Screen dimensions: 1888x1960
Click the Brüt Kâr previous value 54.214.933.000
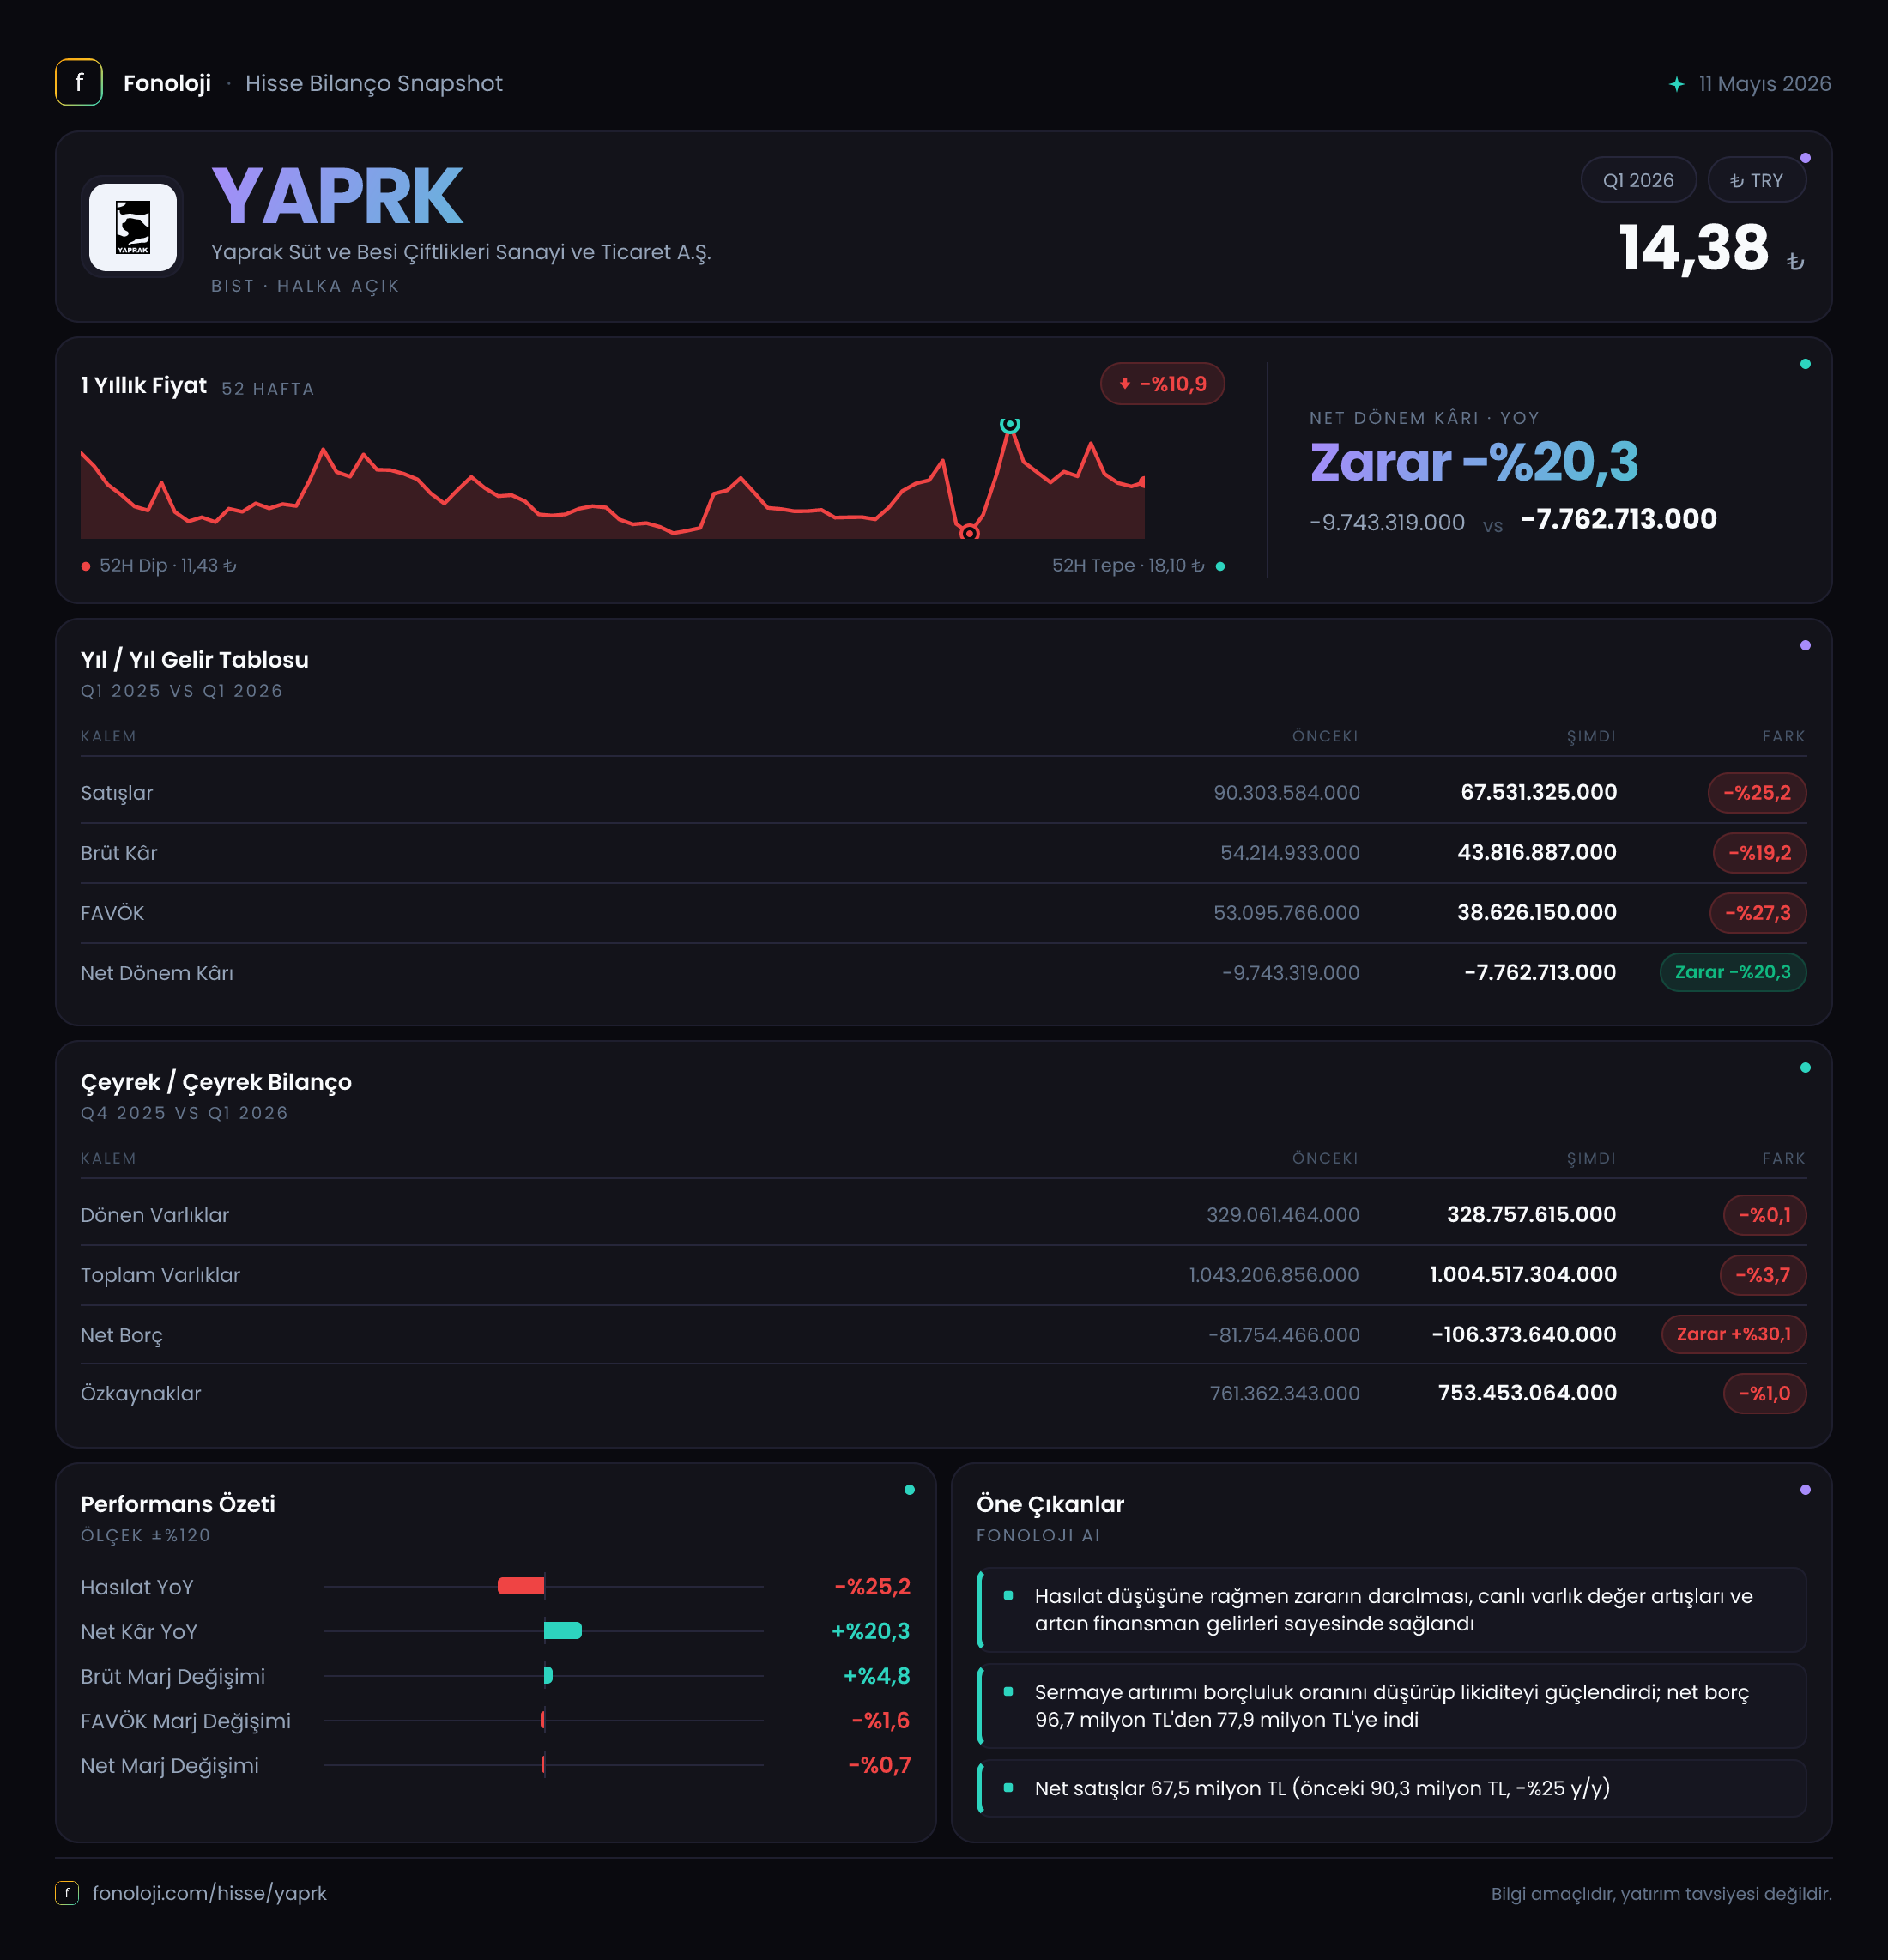[1290, 853]
